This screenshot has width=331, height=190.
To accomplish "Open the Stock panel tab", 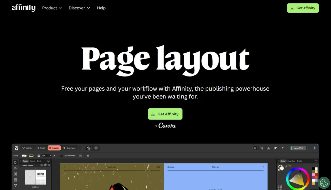I will (39, 161).
